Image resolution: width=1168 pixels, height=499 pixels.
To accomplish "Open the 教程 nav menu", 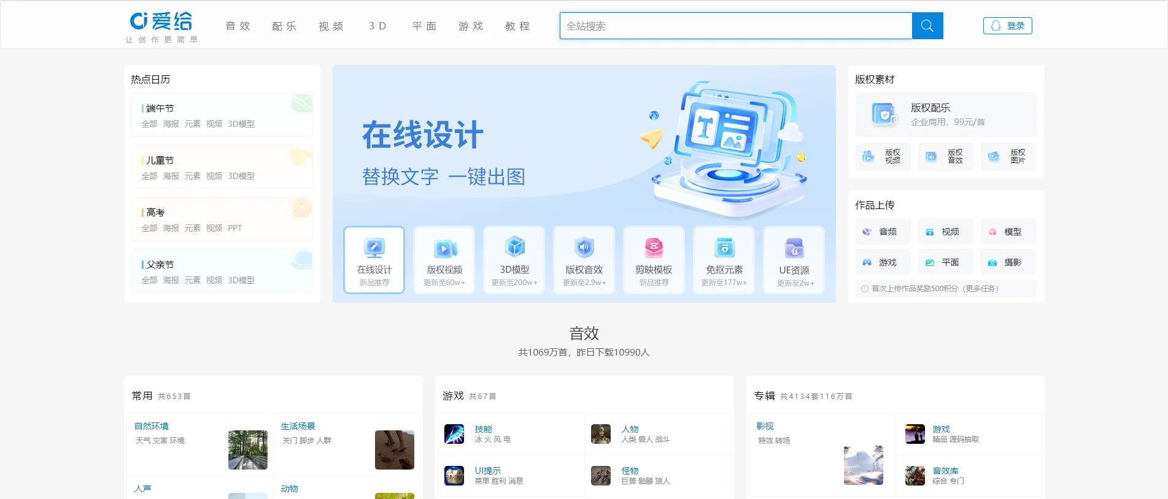I will coord(517,26).
